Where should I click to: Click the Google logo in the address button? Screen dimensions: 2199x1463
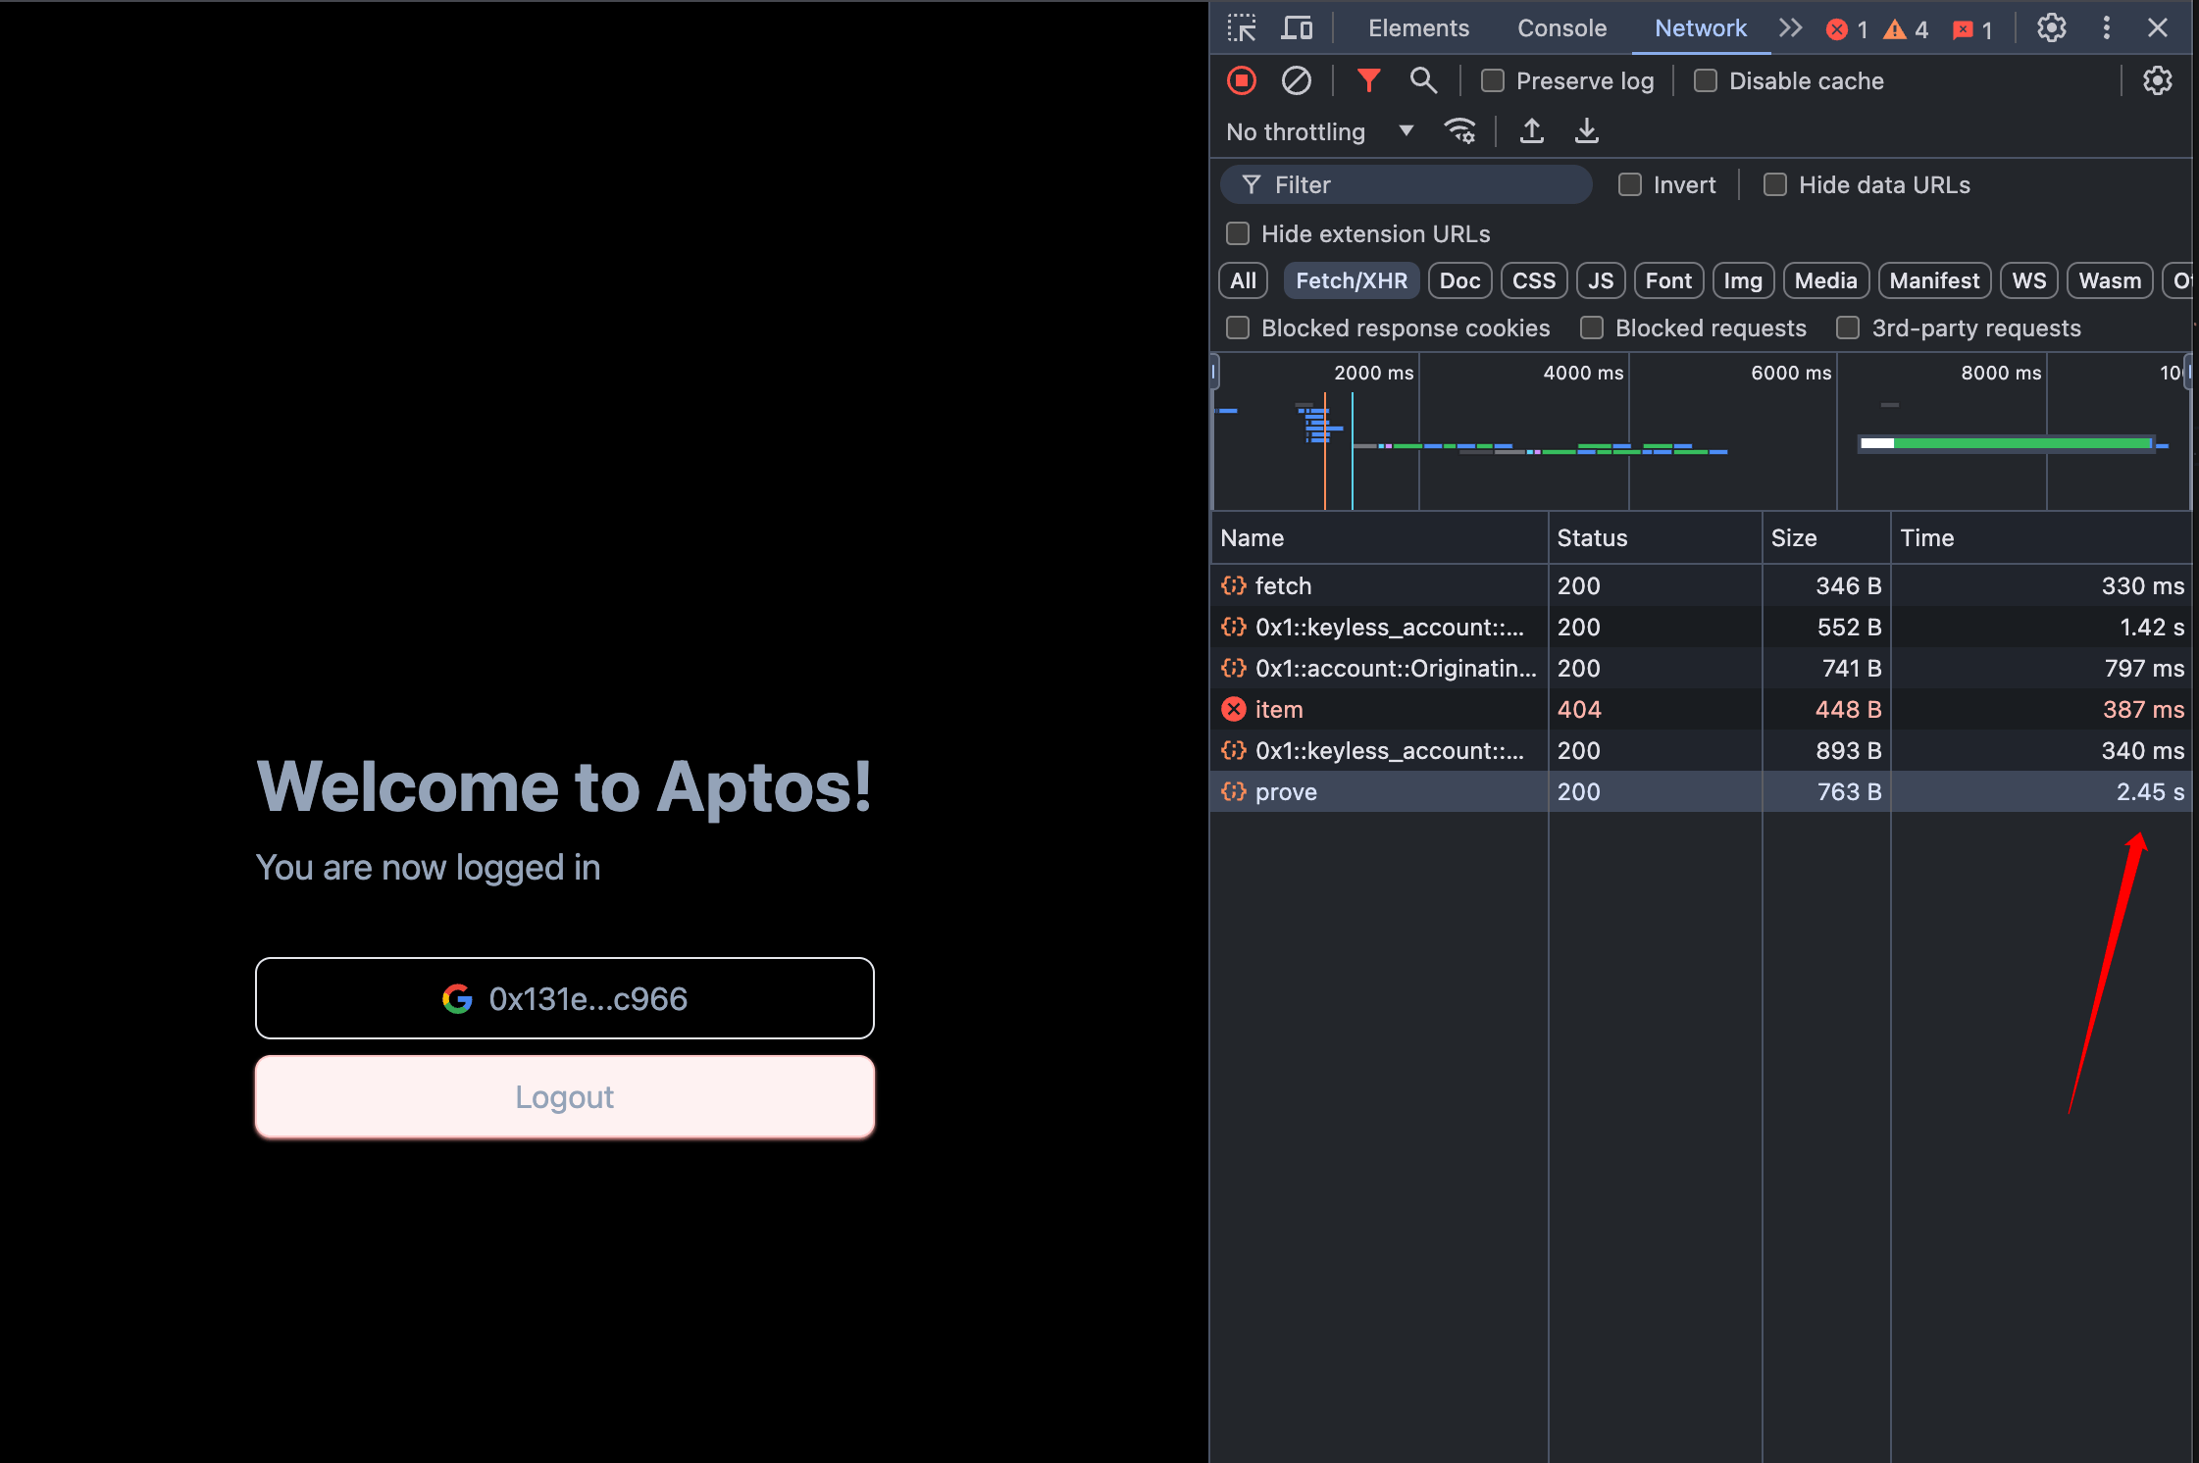tap(457, 999)
